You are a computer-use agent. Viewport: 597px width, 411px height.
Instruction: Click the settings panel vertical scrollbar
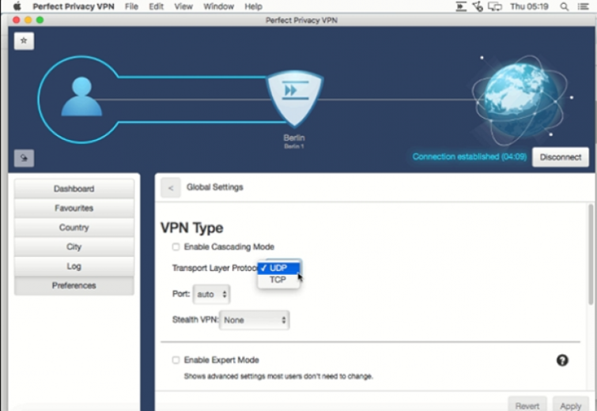click(x=591, y=255)
